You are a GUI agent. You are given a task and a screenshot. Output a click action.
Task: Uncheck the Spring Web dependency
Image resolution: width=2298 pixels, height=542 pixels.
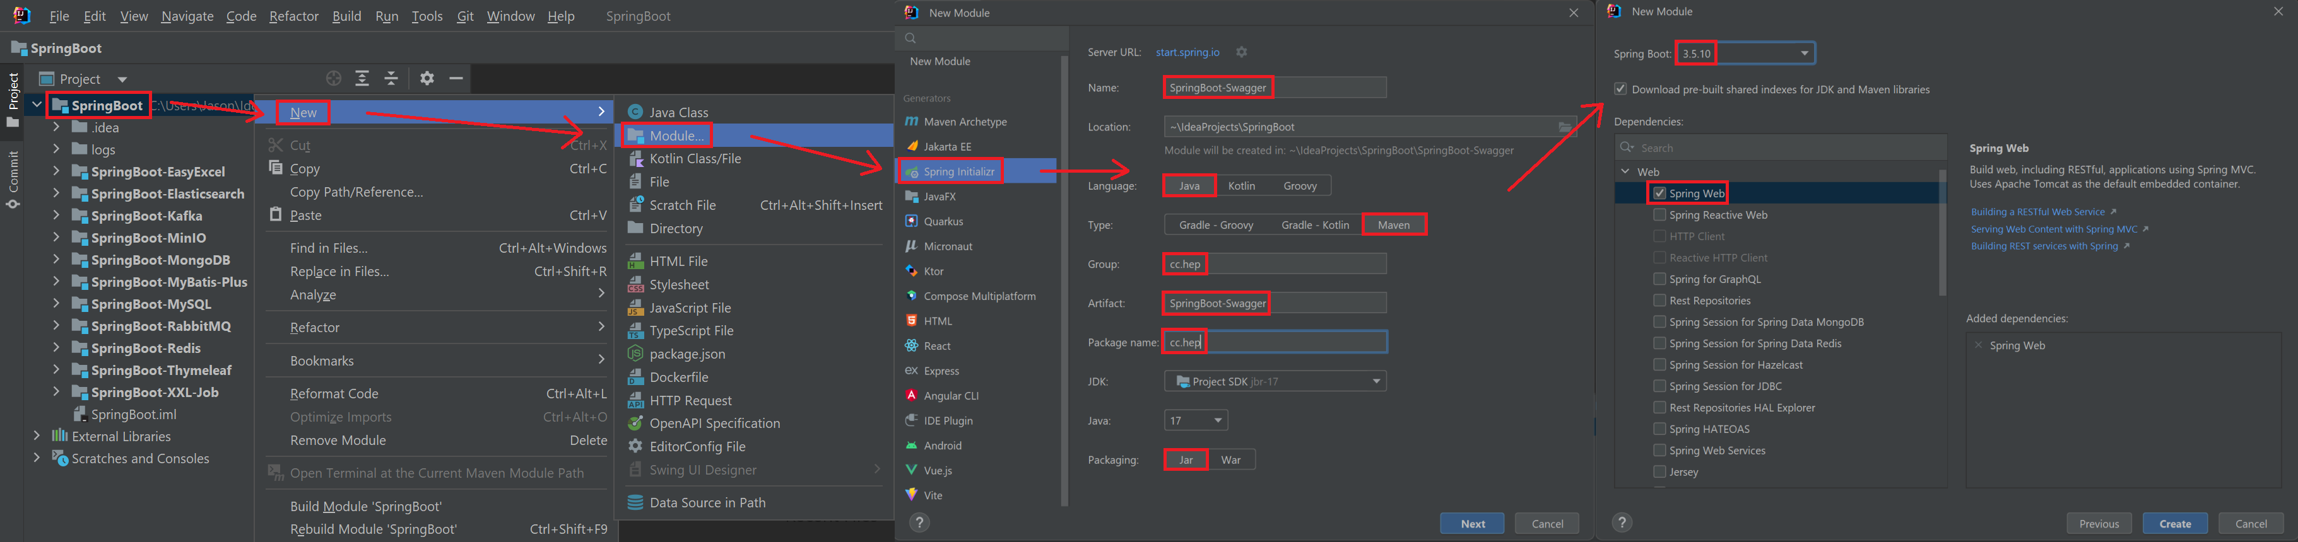[x=1659, y=193]
